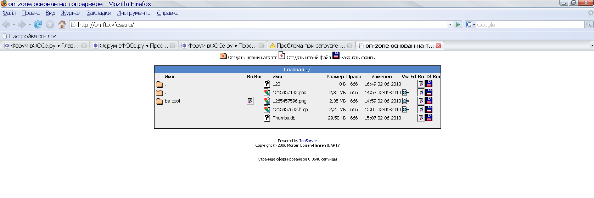Image resolution: width=594 pixels, height=198 pixels.
Task: Click download floppy icon for 1265457596.png
Action: click(429, 101)
